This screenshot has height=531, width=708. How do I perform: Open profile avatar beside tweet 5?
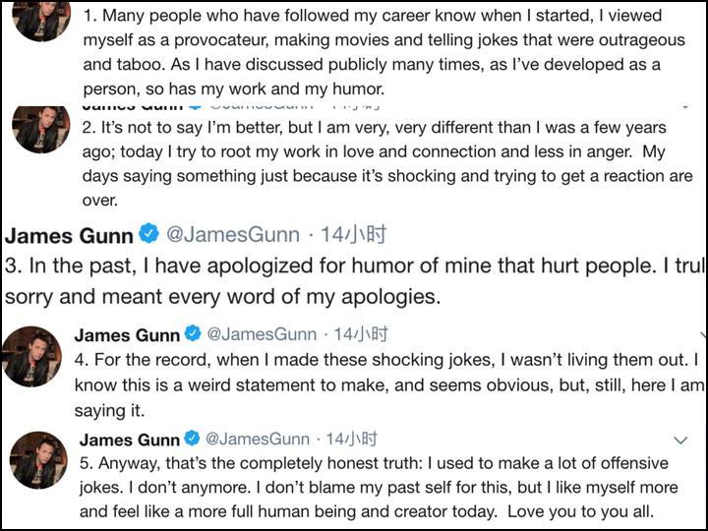point(38,459)
